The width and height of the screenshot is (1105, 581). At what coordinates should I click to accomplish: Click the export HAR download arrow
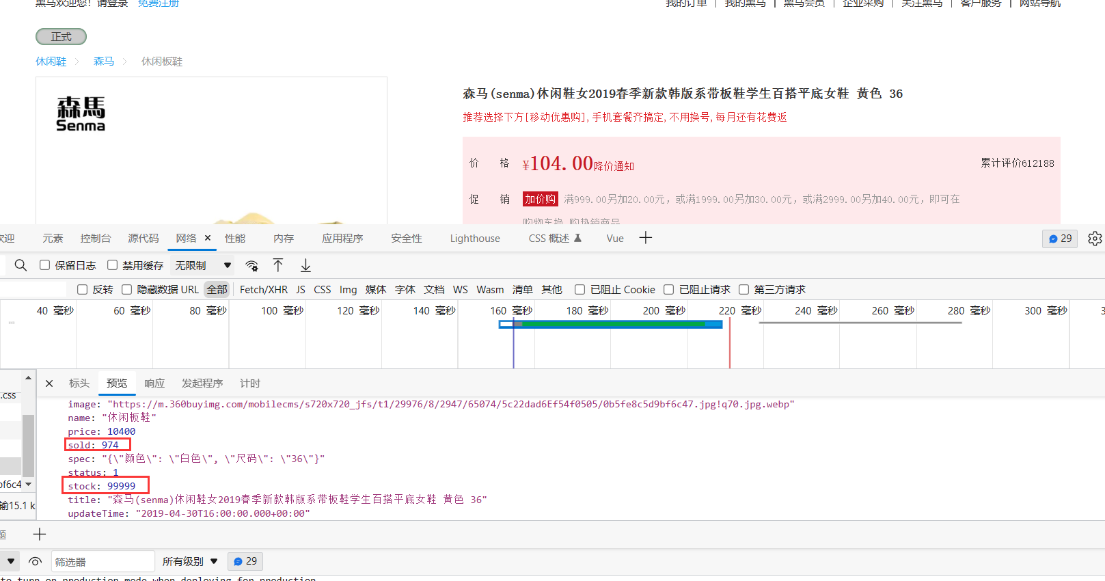click(x=305, y=265)
